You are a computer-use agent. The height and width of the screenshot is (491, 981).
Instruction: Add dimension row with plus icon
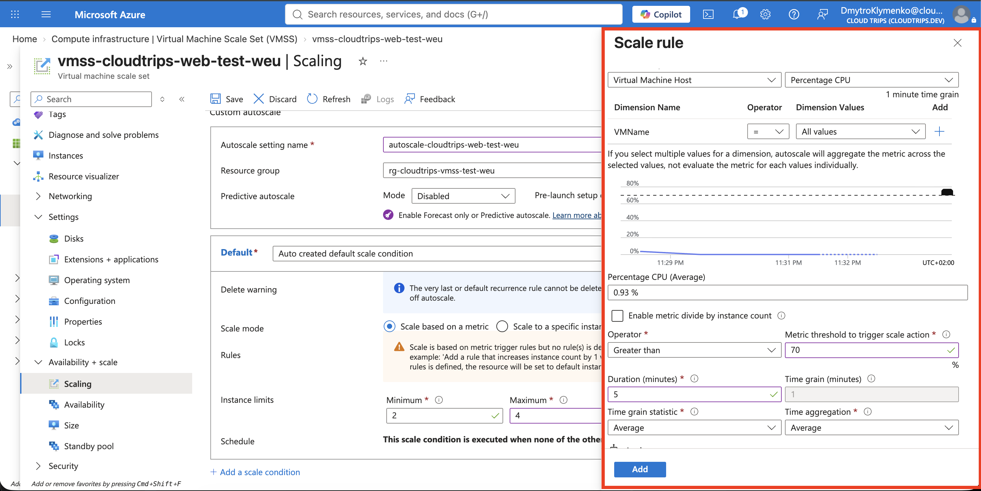[x=939, y=132]
